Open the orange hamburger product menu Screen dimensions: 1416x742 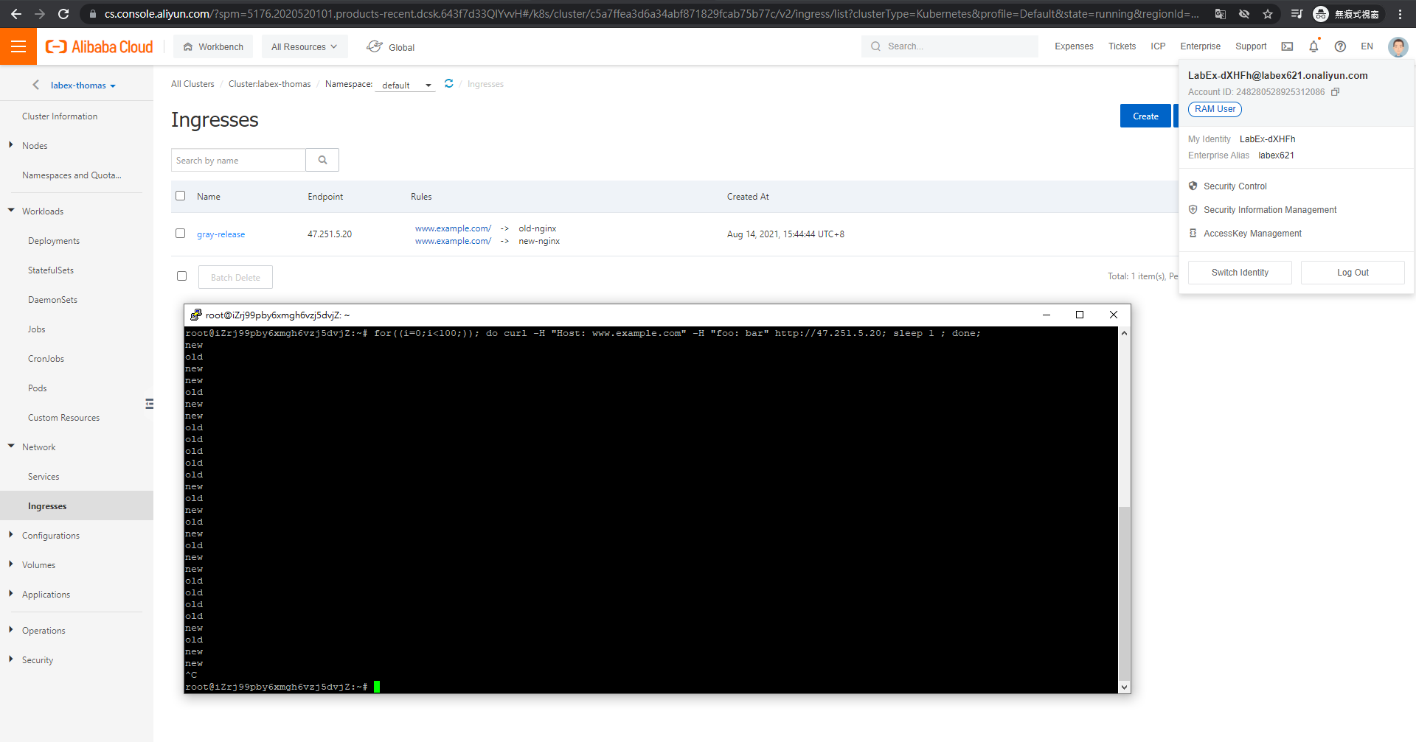[x=18, y=46]
